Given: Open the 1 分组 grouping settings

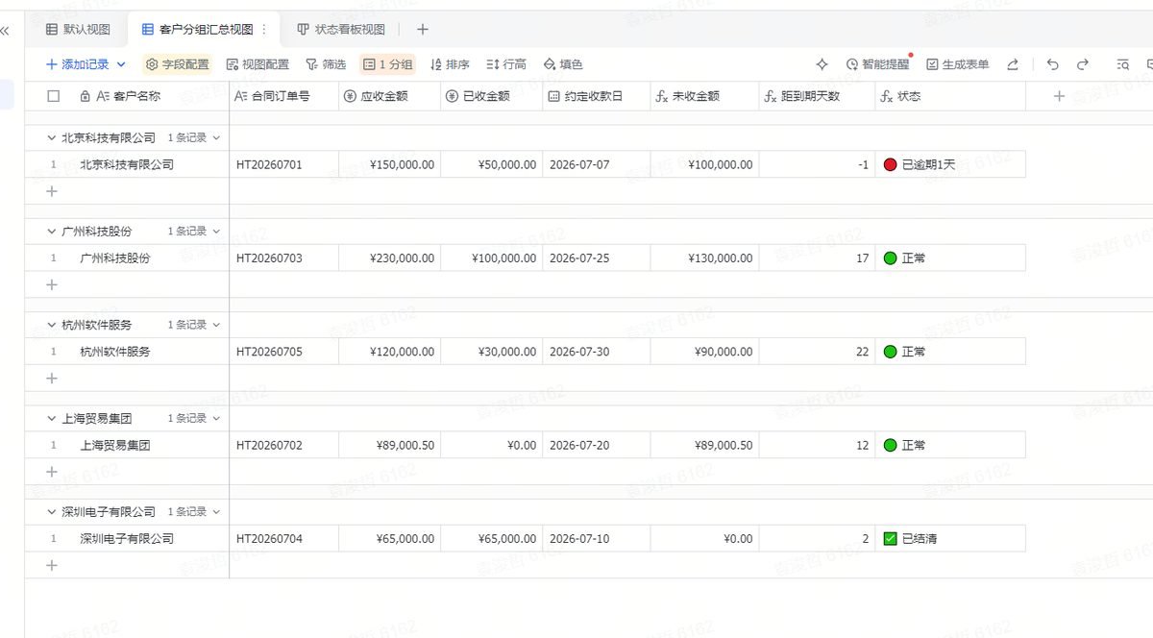Looking at the screenshot, I should pos(387,64).
